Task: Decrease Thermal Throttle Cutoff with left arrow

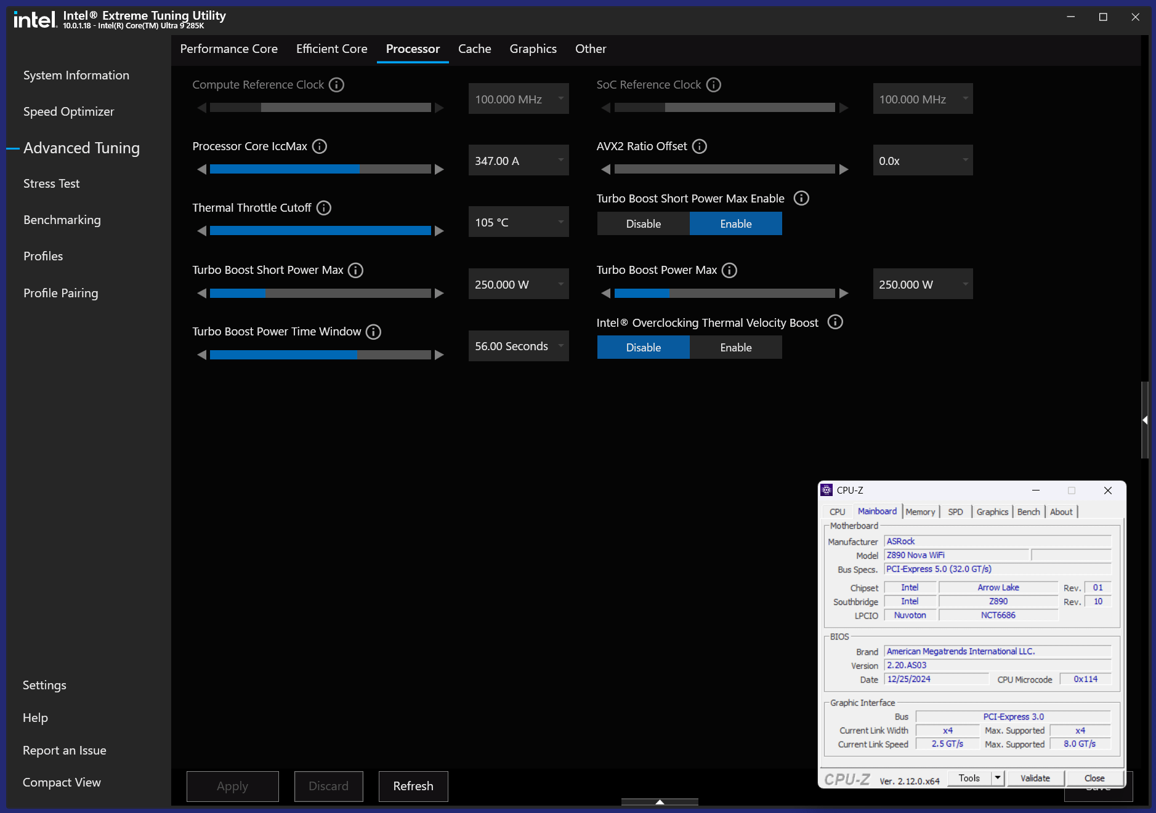Action: click(201, 231)
